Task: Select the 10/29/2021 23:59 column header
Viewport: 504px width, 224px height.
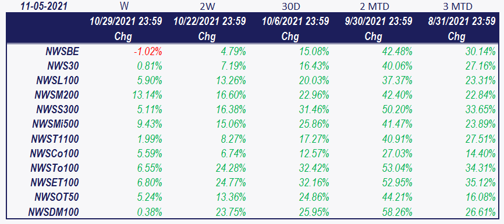Action: coord(126,21)
